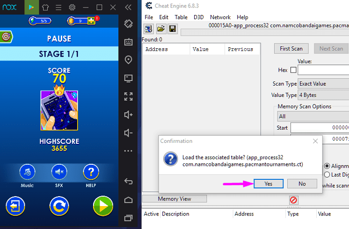This screenshot has height=229, width=349.
Task: Click the Type column header in address table
Action: pyautogui.click(x=301, y=214)
